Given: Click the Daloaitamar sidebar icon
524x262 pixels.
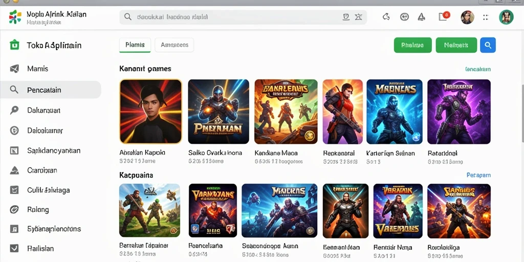Looking at the screenshot, I should (14, 130).
